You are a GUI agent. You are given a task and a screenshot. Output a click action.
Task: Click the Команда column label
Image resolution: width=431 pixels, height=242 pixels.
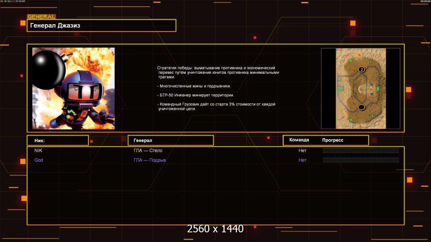point(299,140)
